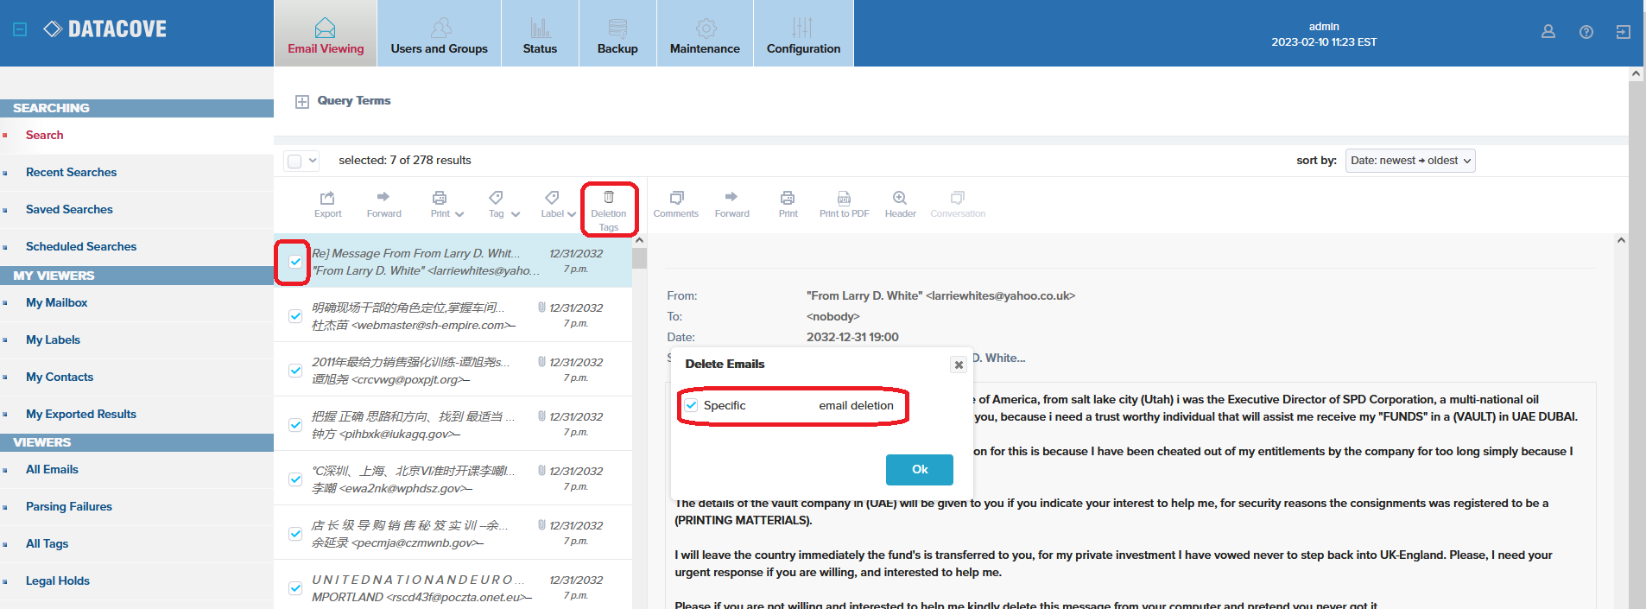The width and height of the screenshot is (1646, 609).
Task: Uncheck the Specific email deletion checkbox
Action: (692, 405)
